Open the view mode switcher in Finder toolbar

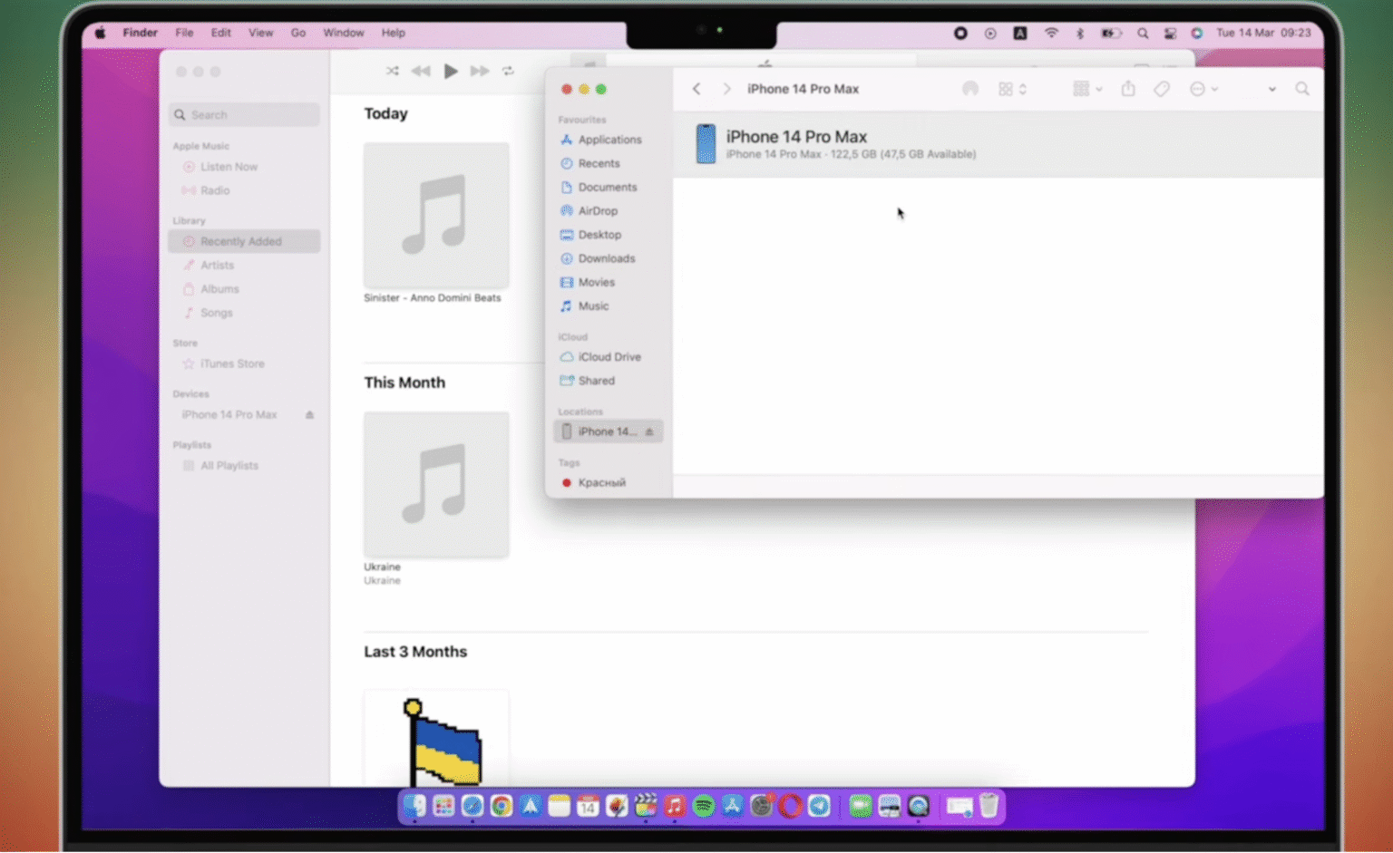[1012, 89]
